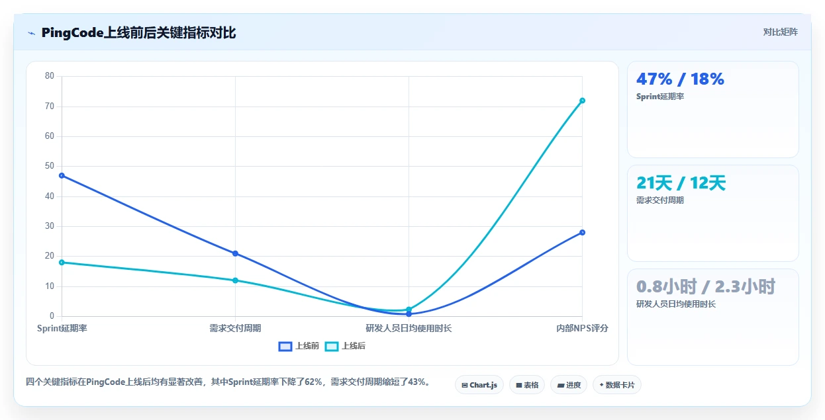Viewport: 825px width, 420px height.
Task: Click the 研发人员日均使用时长 axis label
Action: [x=409, y=328]
